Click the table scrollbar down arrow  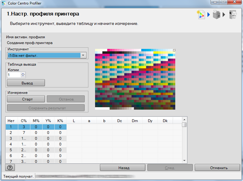click(x=184, y=160)
